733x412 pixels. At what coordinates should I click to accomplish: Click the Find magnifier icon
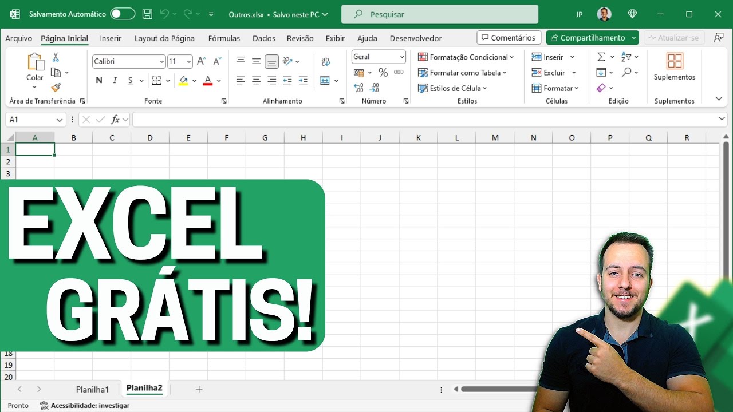click(627, 73)
